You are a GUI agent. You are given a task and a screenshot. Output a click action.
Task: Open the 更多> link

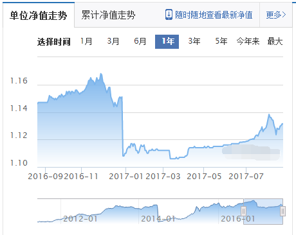(276, 15)
